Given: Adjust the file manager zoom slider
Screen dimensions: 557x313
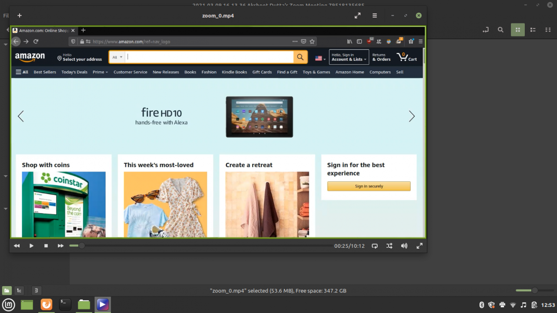Looking at the screenshot, I should tap(535, 290).
